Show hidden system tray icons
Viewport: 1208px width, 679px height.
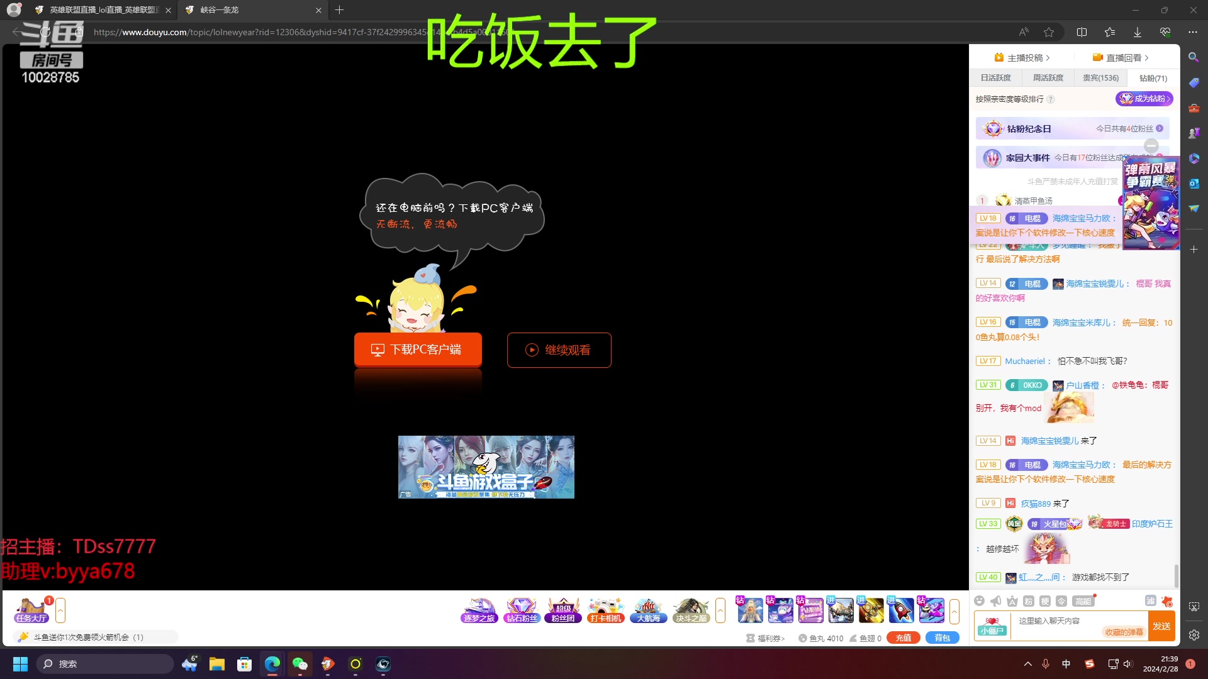(x=1028, y=664)
